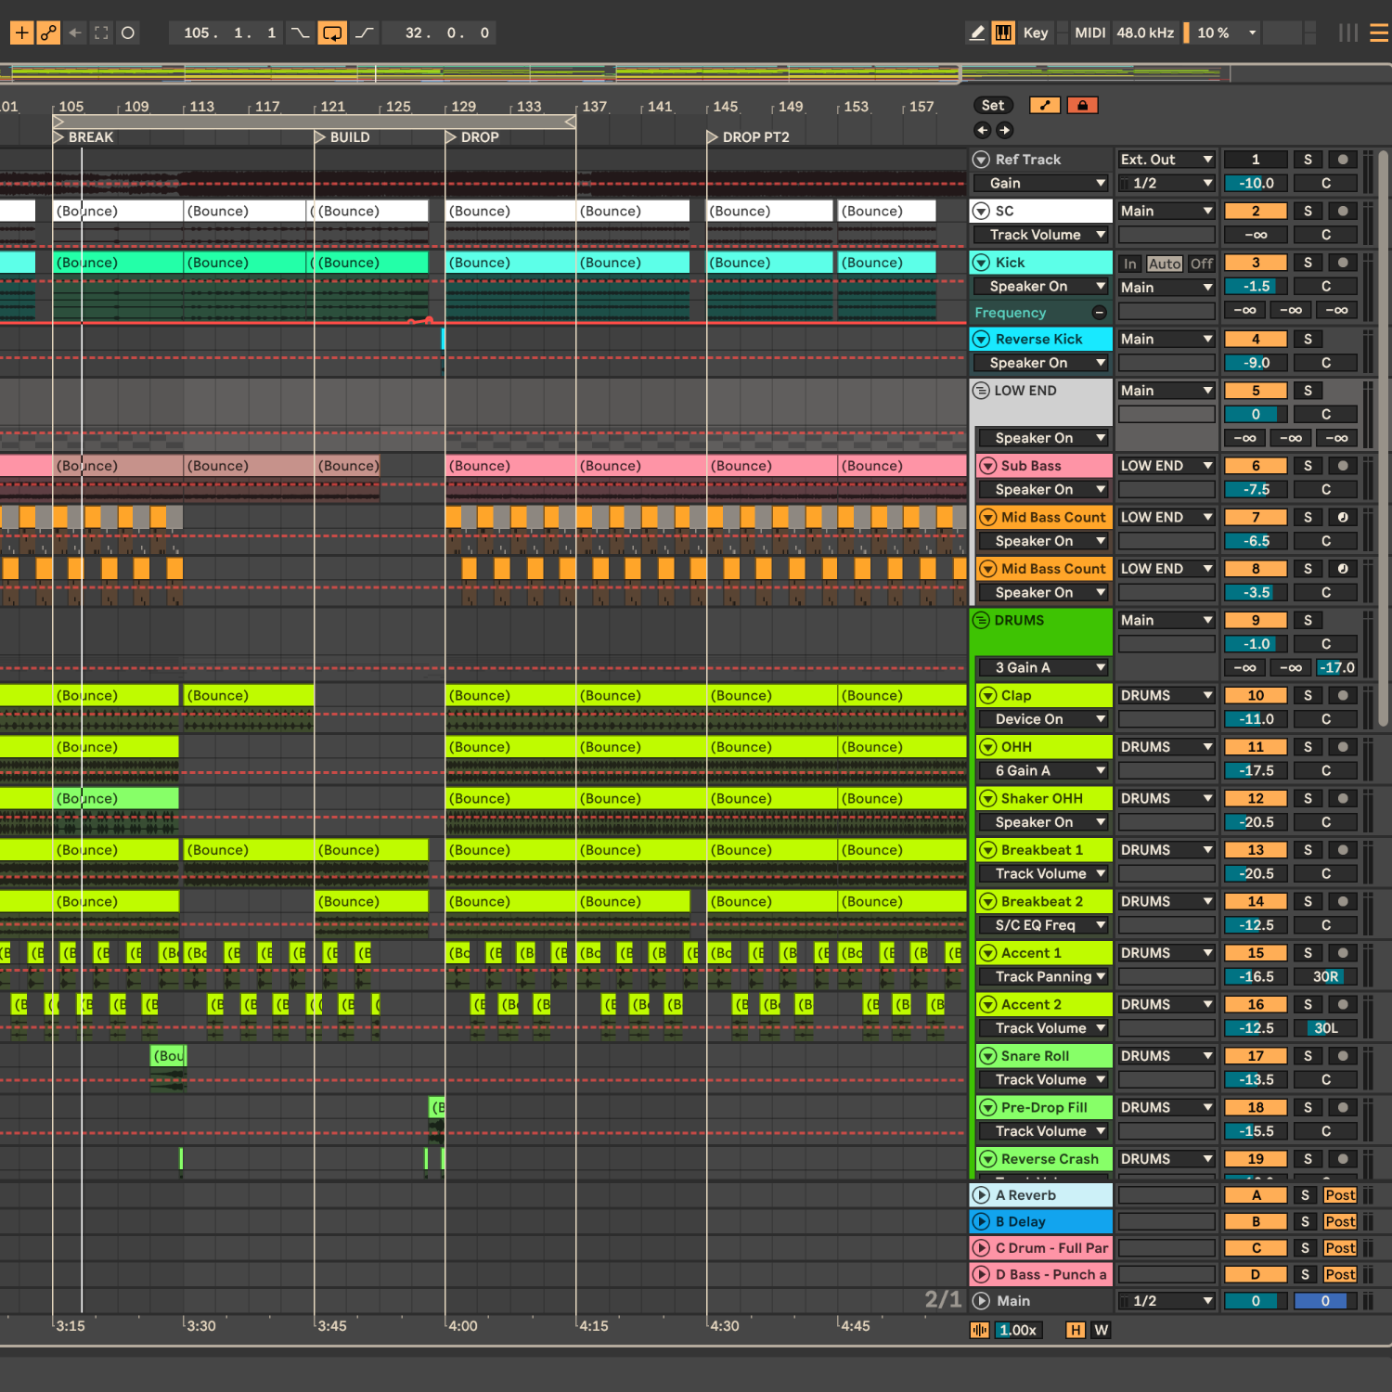Toggle Automation Mode icon next to Set
The image size is (1392, 1392).
tap(1045, 106)
